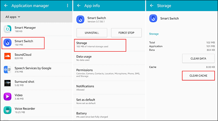This screenshot has width=218, height=121.
Task: Open Surround shot 5.02 MB entry
Action: [37, 83]
